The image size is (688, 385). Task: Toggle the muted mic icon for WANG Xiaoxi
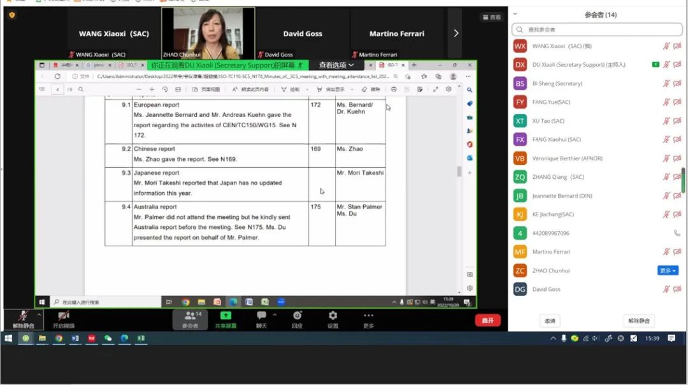click(666, 46)
